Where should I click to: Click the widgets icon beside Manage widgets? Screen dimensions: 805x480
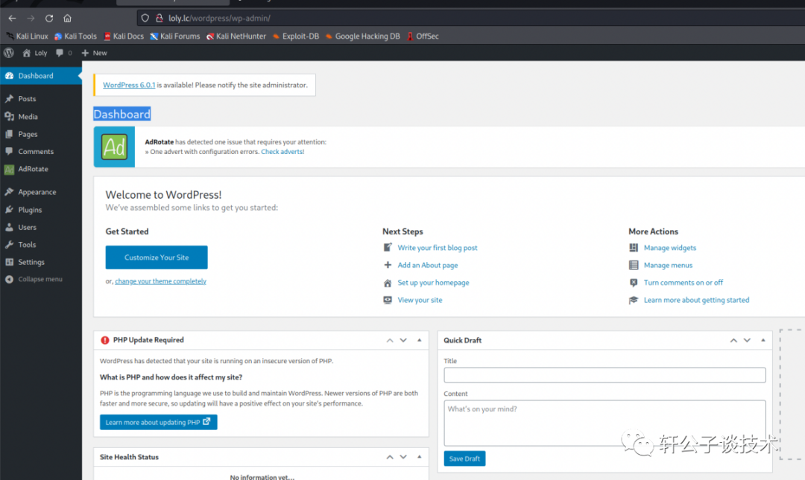pyautogui.click(x=634, y=248)
